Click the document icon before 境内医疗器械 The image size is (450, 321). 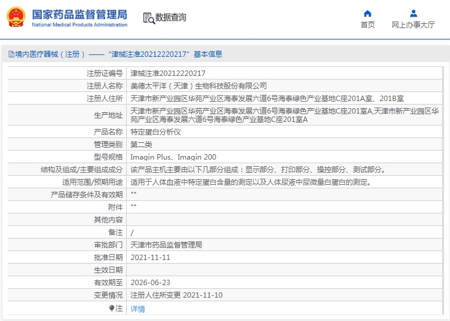click(x=11, y=54)
